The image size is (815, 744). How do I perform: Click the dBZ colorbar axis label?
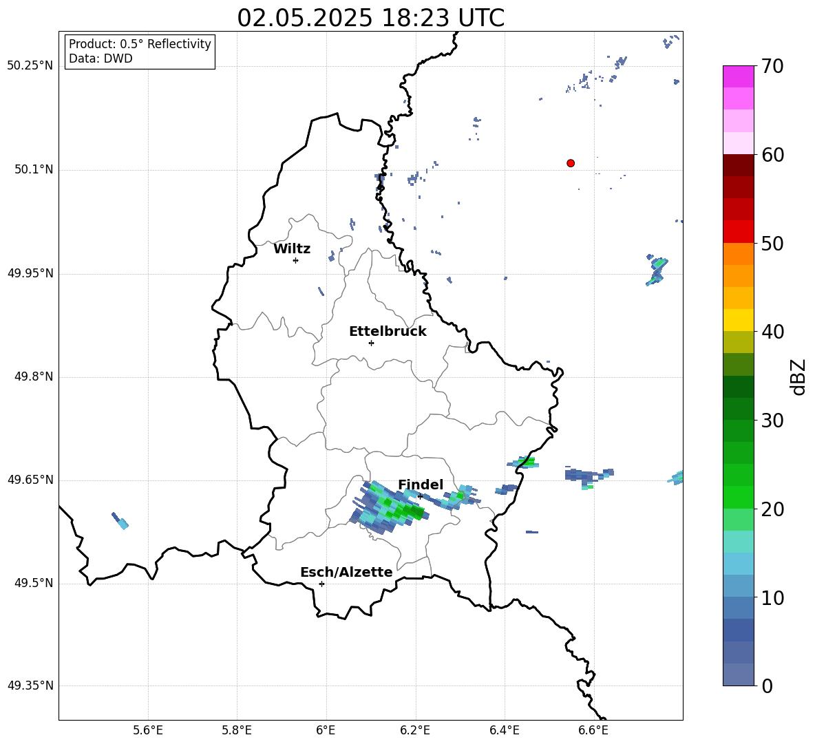pos(798,376)
